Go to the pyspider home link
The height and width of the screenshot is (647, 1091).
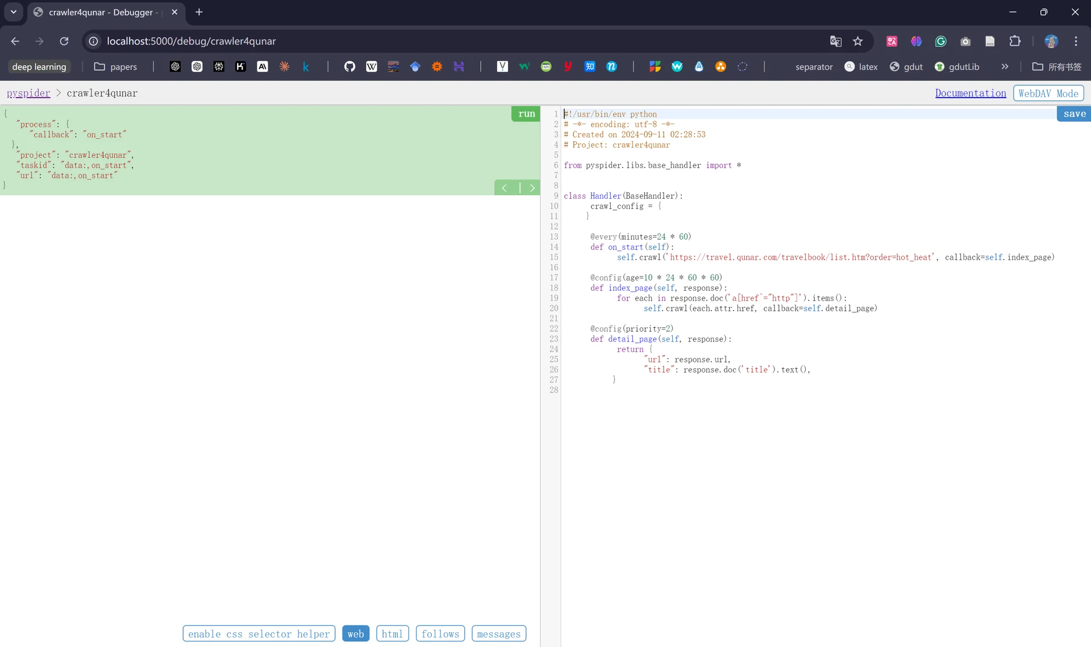[28, 93]
